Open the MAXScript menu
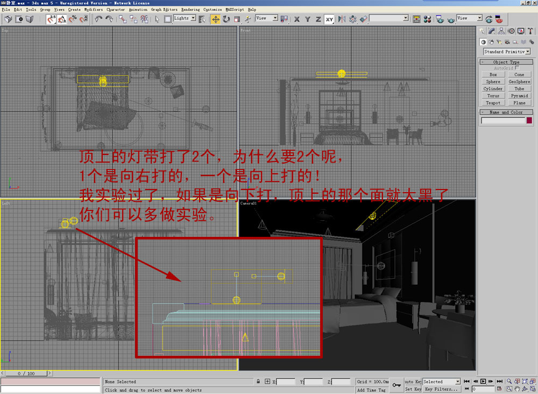538x394 pixels. coord(236,10)
